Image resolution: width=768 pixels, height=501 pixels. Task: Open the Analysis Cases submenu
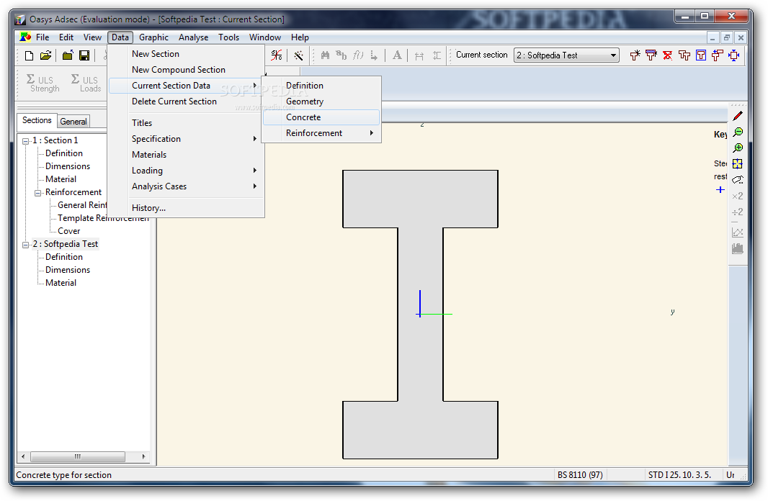pos(187,186)
